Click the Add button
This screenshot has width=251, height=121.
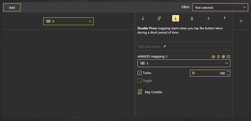click(x=12, y=8)
